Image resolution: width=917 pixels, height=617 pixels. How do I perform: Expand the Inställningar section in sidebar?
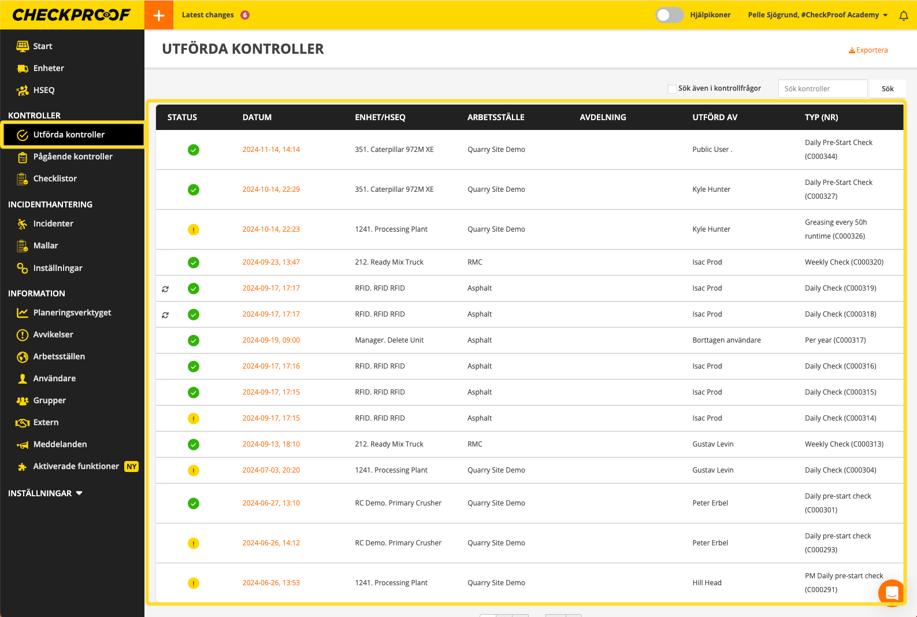45,493
